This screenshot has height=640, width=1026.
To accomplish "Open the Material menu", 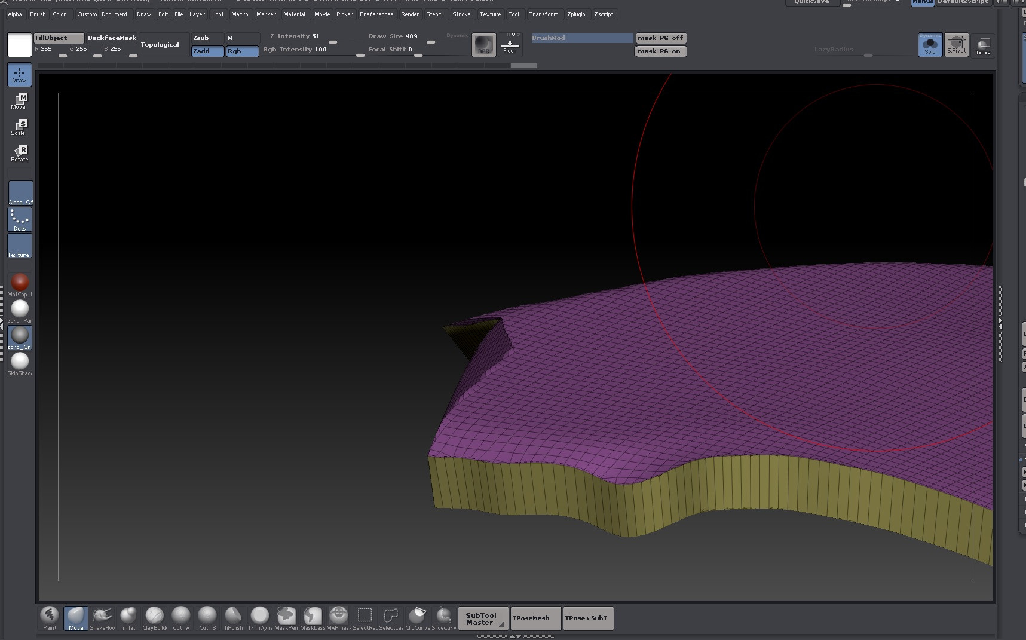I will [x=294, y=14].
